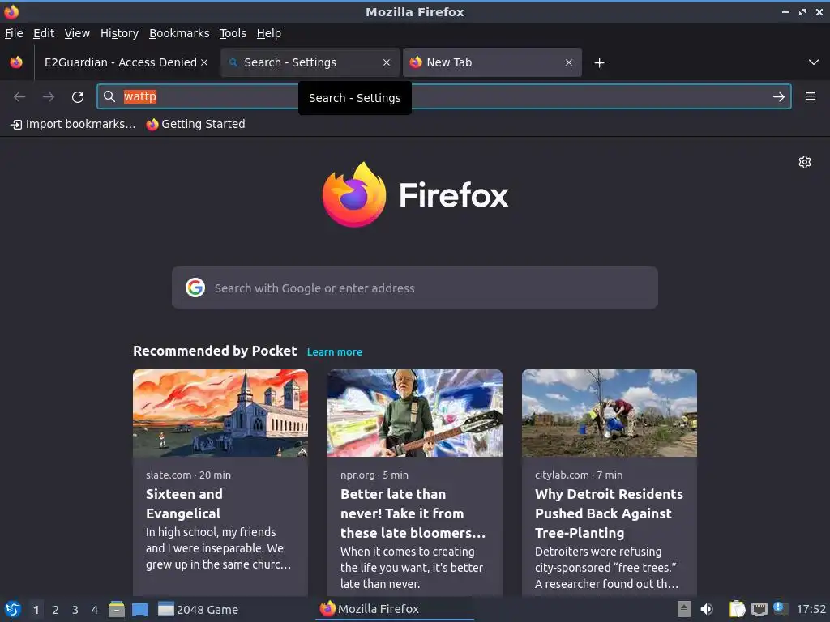Reload the current page
This screenshot has height=622, width=830.
tap(78, 97)
